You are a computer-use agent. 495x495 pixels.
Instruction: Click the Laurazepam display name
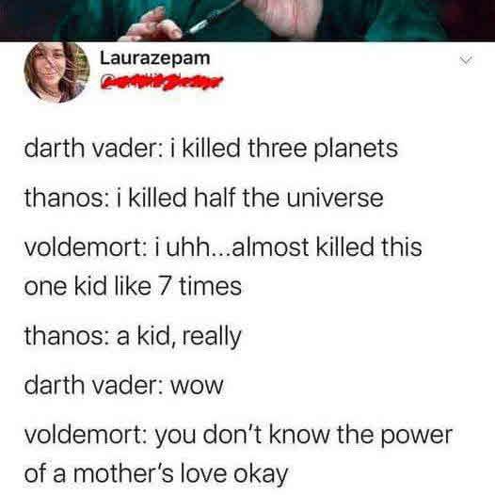(155, 58)
